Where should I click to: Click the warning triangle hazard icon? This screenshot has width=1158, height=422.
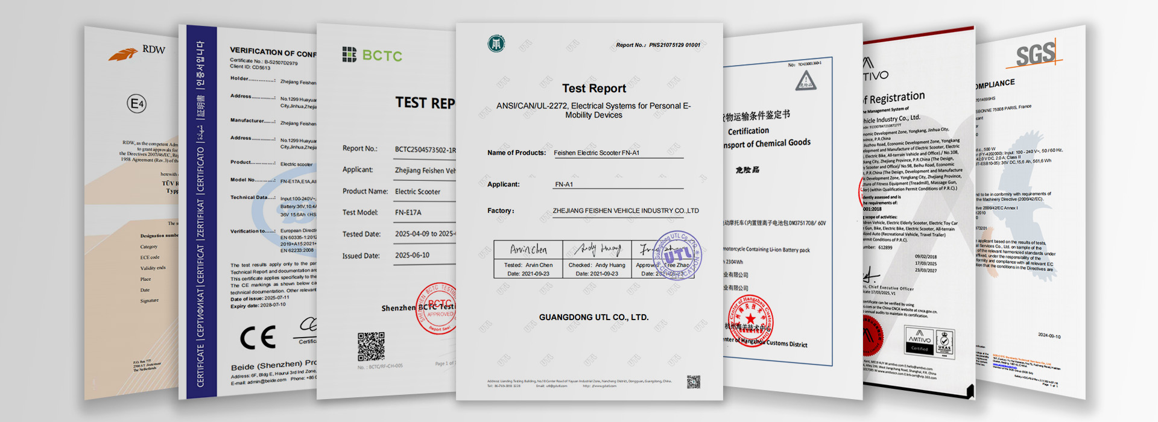[x=806, y=81]
